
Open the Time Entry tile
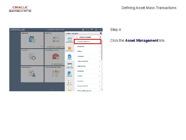pyautogui.click(x=32, y=57)
